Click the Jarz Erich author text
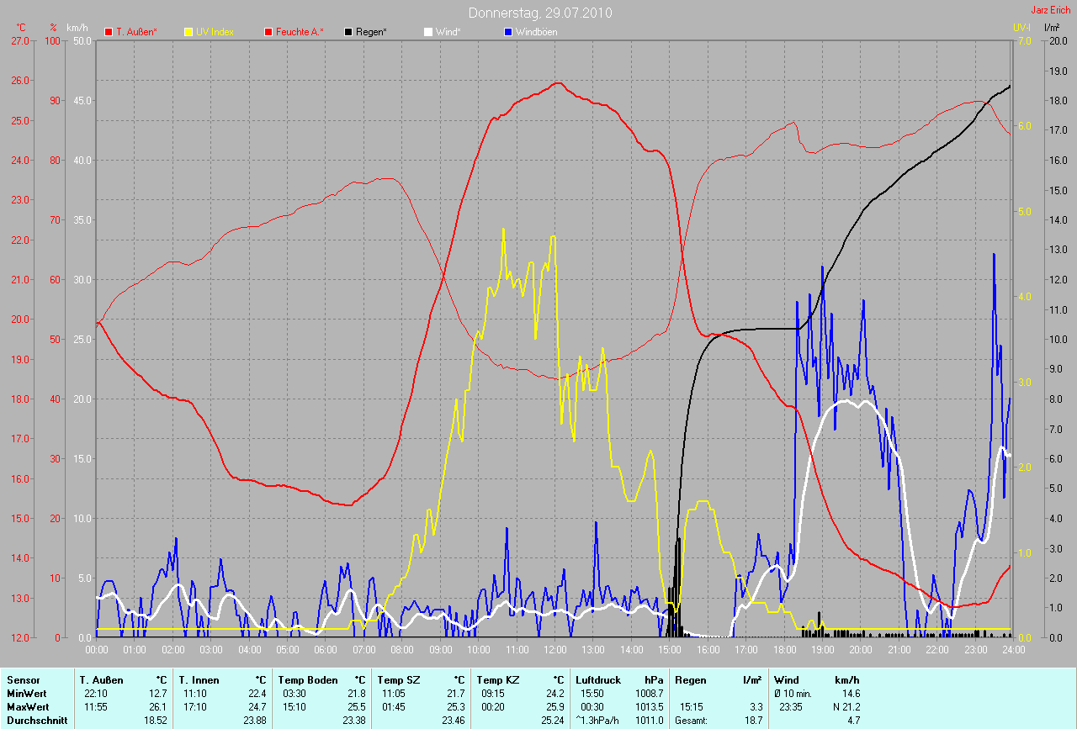The width and height of the screenshot is (1077, 729). [1050, 10]
